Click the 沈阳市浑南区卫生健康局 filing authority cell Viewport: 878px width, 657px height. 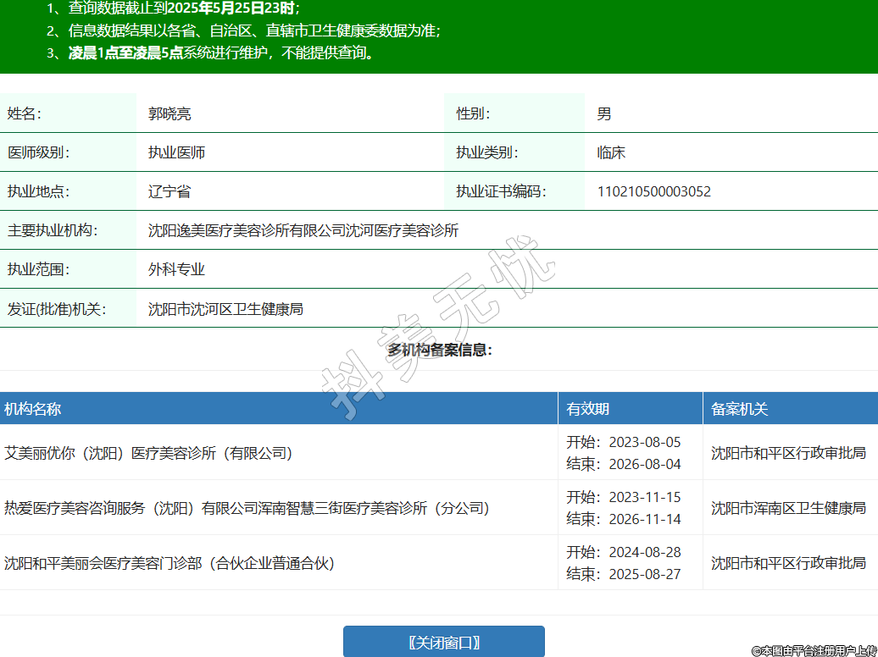click(x=788, y=508)
